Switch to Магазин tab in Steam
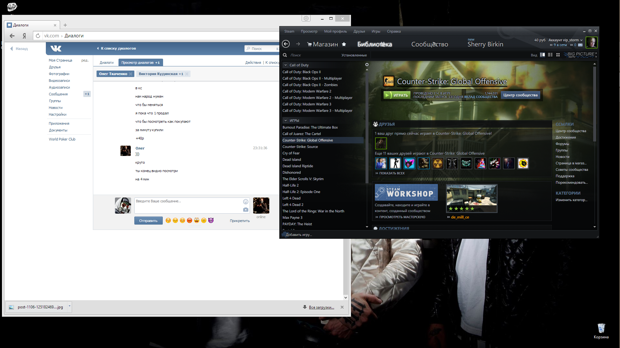The height and width of the screenshot is (348, 620). click(325, 44)
